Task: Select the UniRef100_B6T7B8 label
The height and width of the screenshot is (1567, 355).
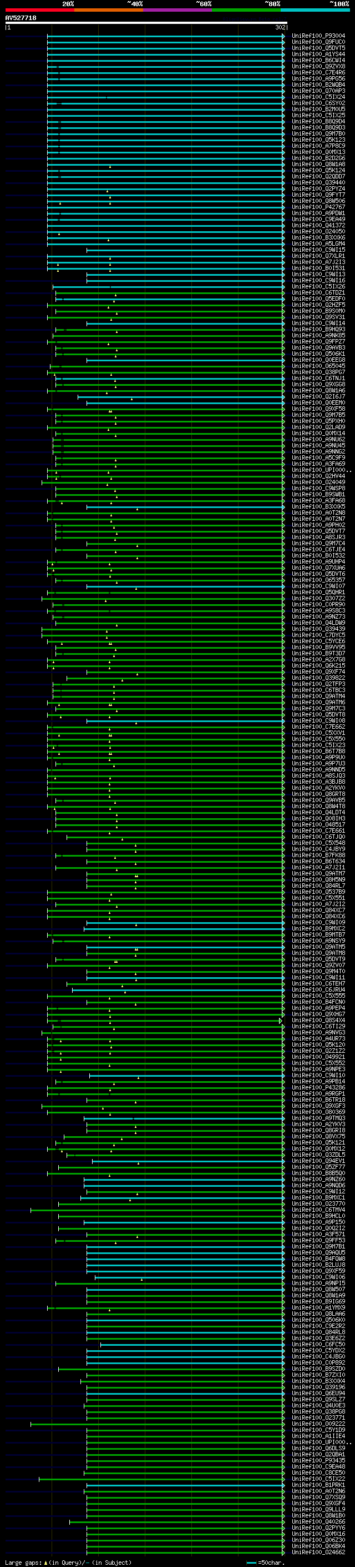Action: pos(318,752)
